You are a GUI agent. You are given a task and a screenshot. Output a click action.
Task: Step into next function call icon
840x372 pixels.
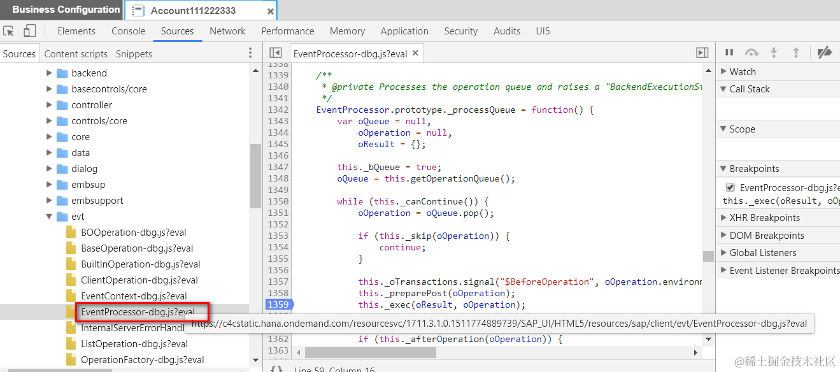774,53
